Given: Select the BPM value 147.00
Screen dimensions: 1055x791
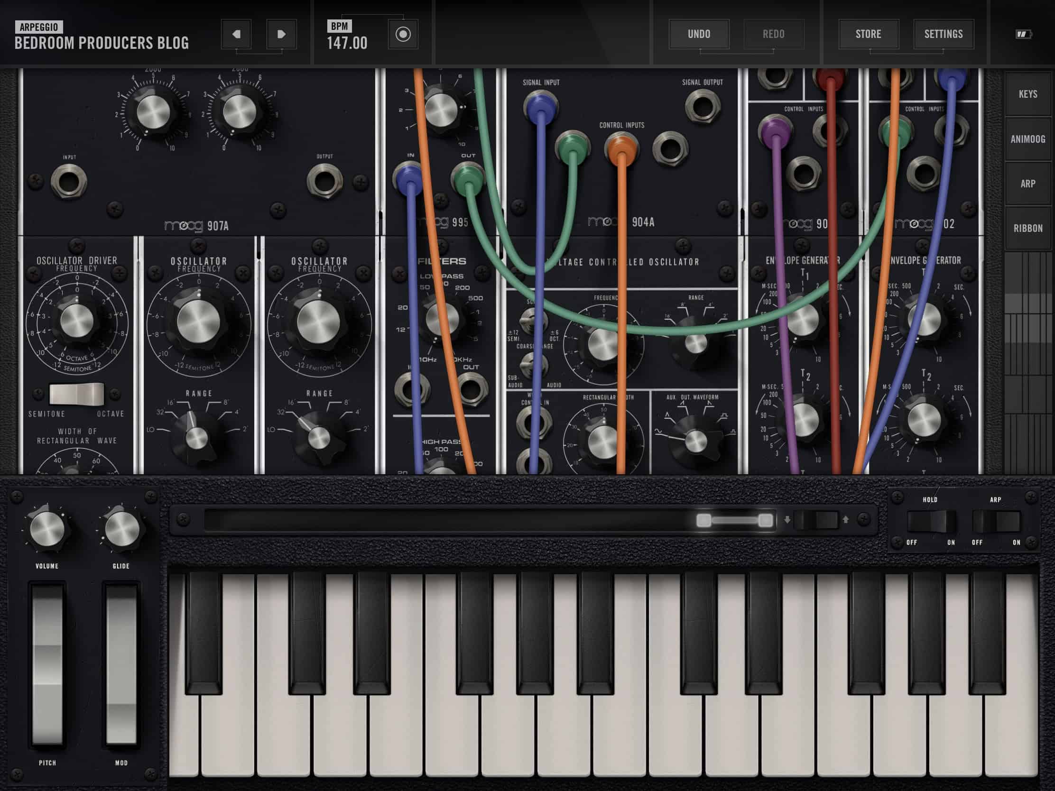Looking at the screenshot, I should (347, 43).
